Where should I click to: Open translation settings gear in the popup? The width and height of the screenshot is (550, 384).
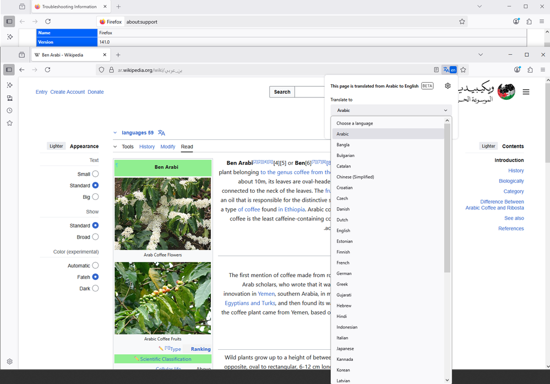pyautogui.click(x=448, y=86)
